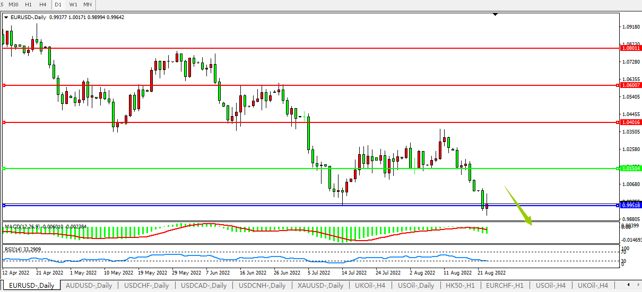
Task: Click the chart shift triangle marker at top
Action: (x=495, y=15)
